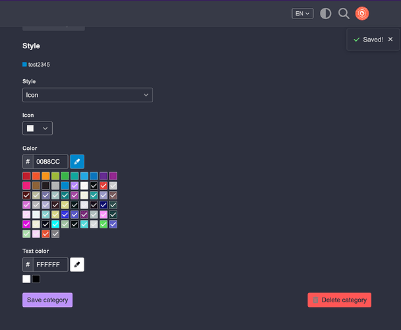Click Delete category button
The width and height of the screenshot is (401, 330).
tap(340, 300)
